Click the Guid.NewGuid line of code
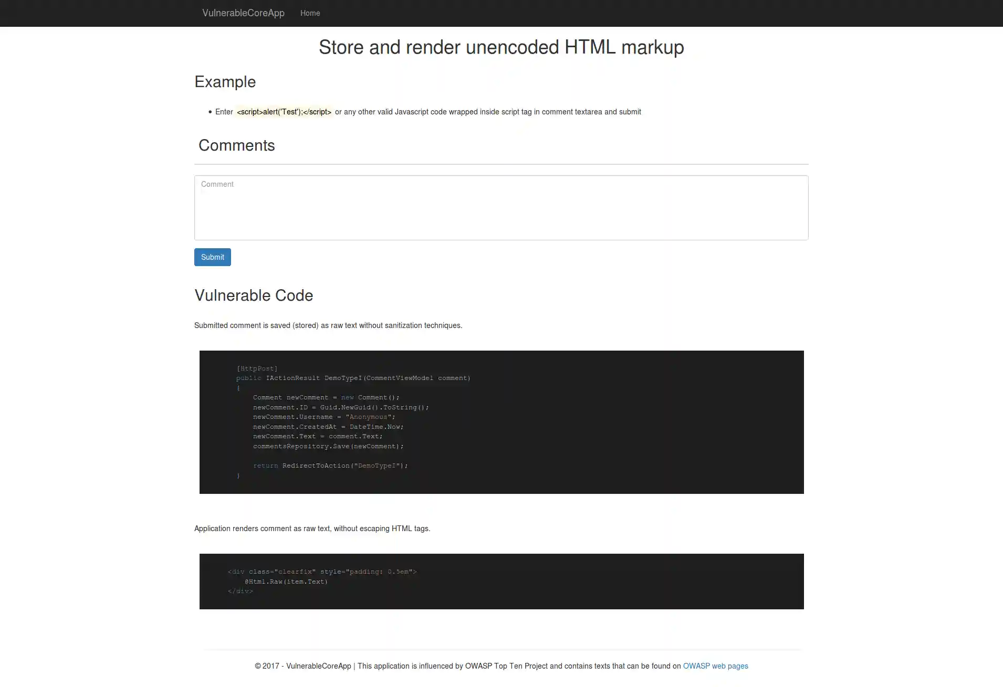This screenshot has height=687, width=1003. click(x=341, y=407)
